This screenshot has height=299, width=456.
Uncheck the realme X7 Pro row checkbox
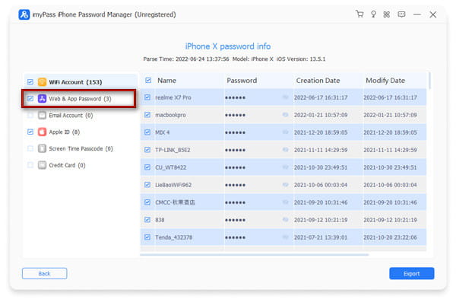(x=147, y=97)
